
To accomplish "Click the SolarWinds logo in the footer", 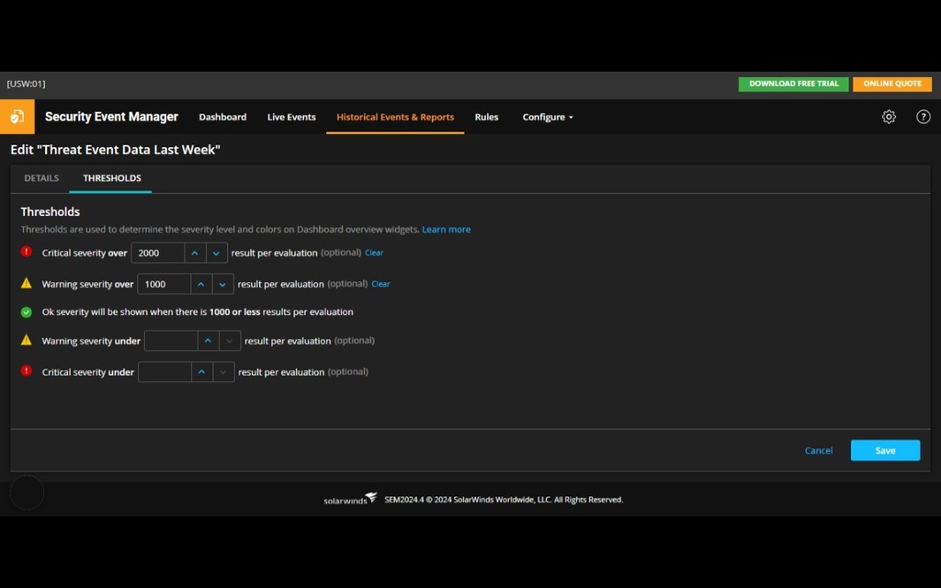I will coord(349,499).
